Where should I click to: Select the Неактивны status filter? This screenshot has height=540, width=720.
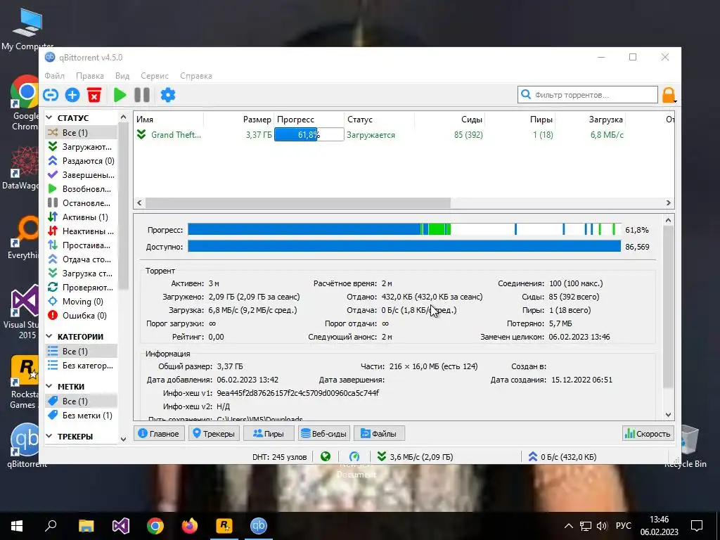tap(82, 231)
